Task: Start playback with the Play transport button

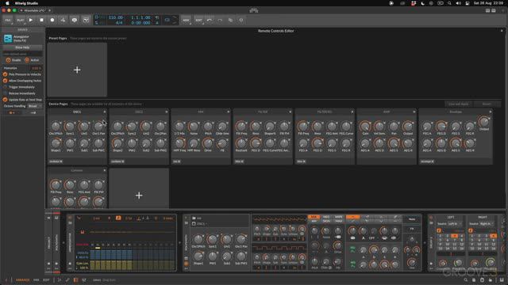Action: tap(31, 20)
